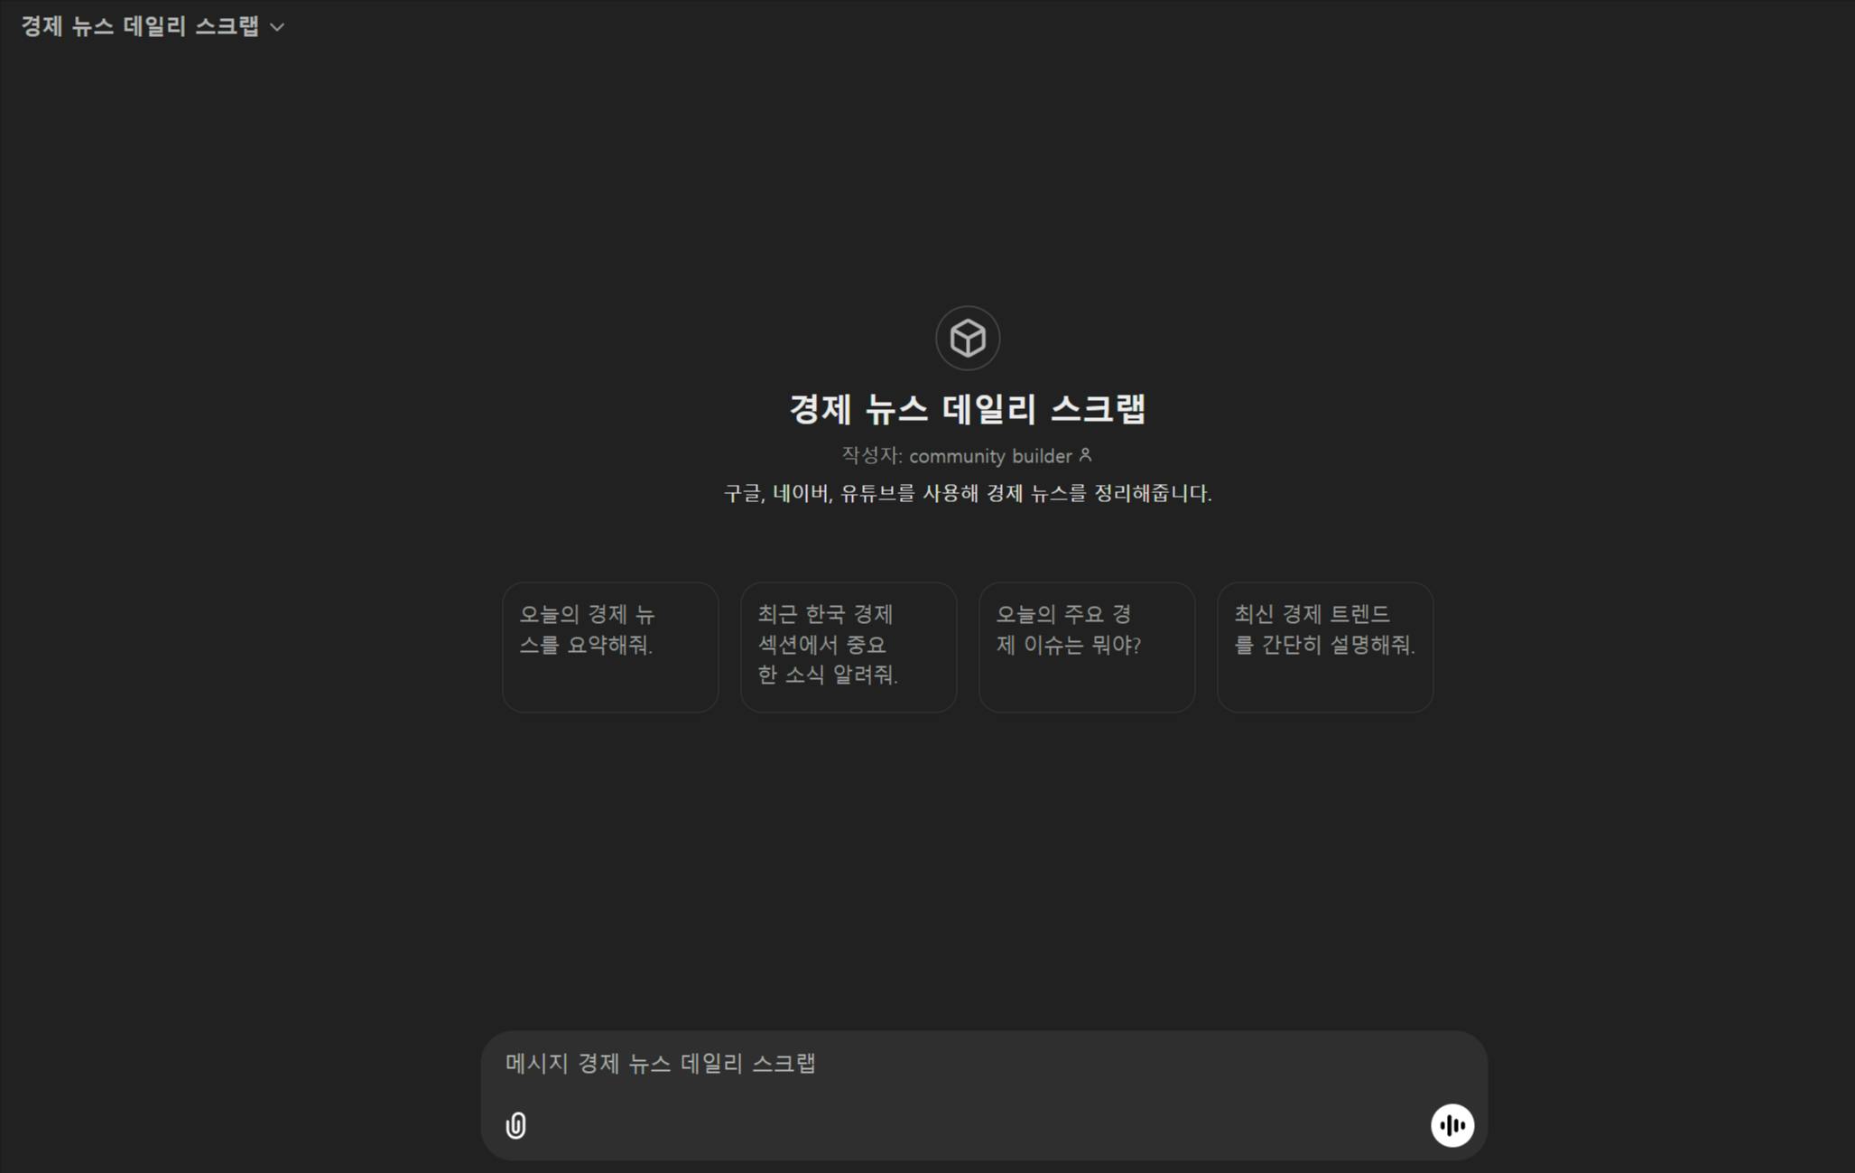Open the top-left 경제 뉴스 데일리 스크랩 menu
The height and width of the screenshot is (1173, 1855).
tap(140, 26)
